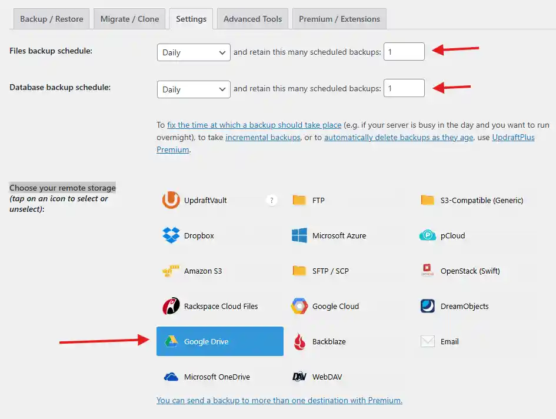Open the Files backup schedule dropdown
Image resolution: width=556 pixels, height=419 pixels.
(194, 52)
